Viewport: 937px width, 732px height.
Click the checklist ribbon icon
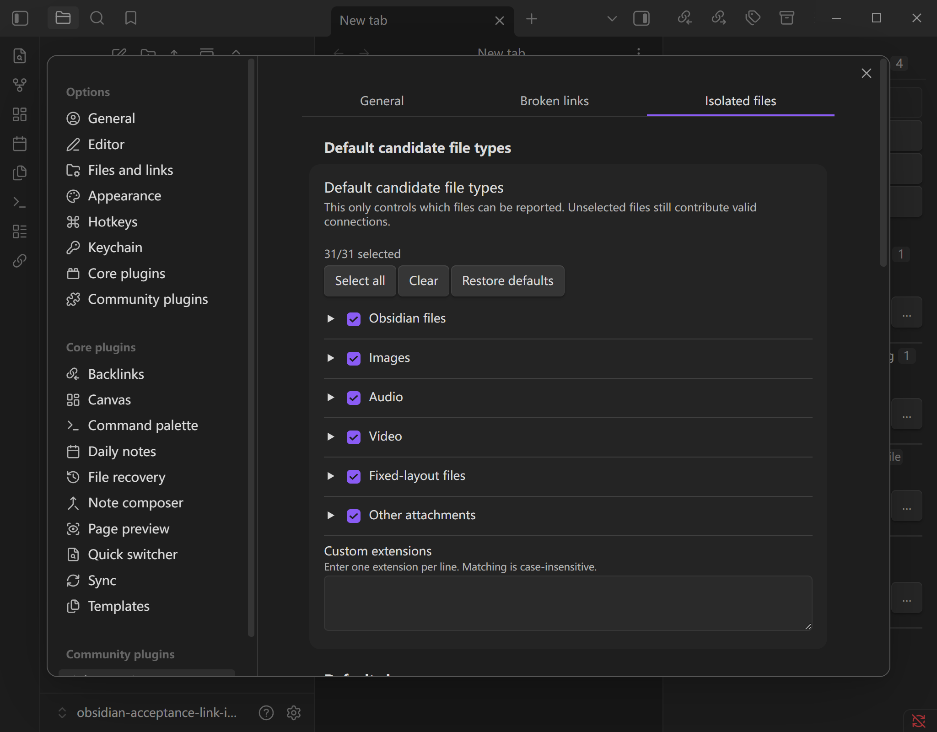tap(20, 231)
